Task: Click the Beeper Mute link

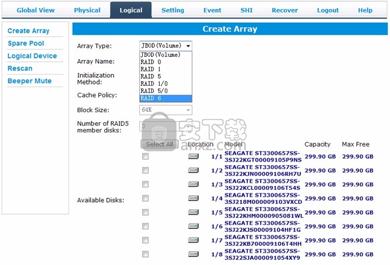Action: (30, 81)
